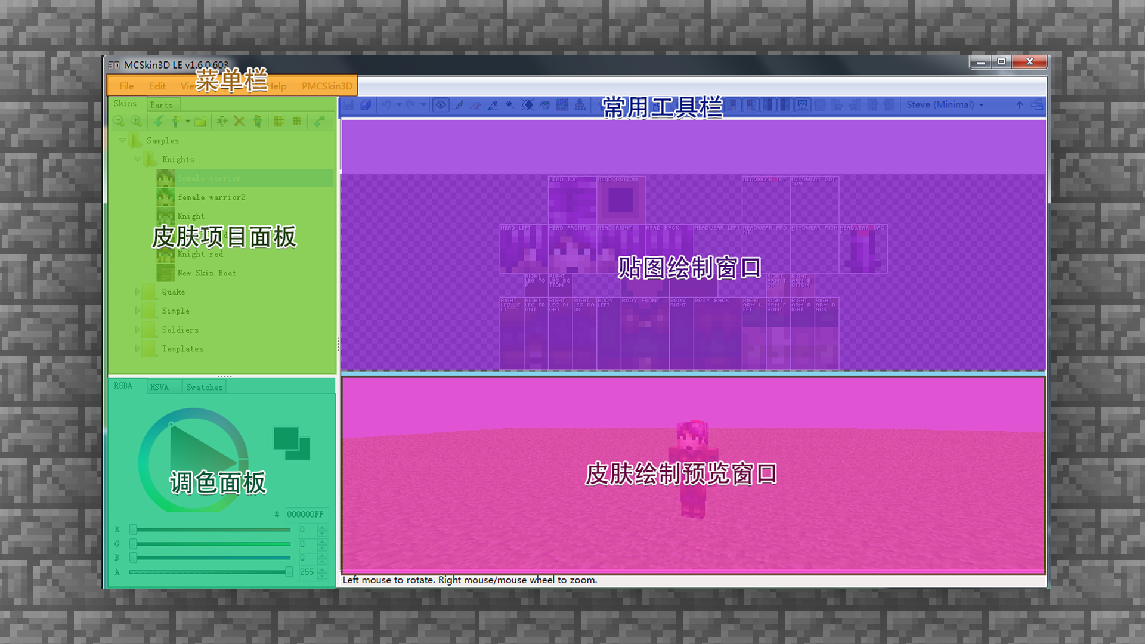Click the G color slider
The image size is (1145, 644).
pyautogui.click(x=211, y=544)
